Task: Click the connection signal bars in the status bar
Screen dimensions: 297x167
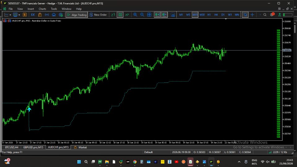Action: coord(270,152)
